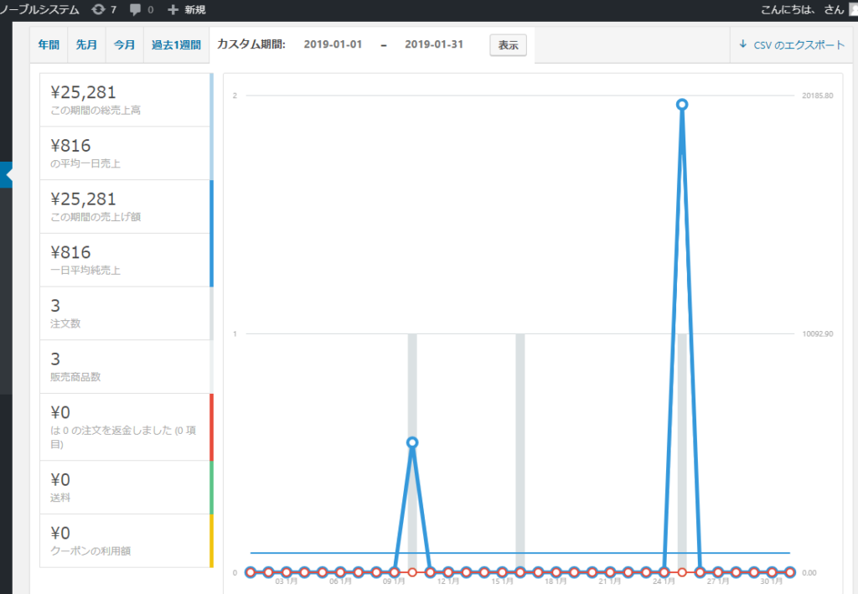858x594 pixels.
Task: Click the start date field 2019-01-01
Action: [333, 44]
